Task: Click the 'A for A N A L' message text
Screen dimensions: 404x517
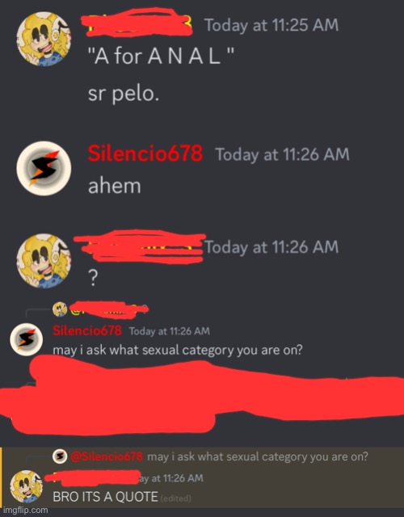Action: tap(162, 56)
